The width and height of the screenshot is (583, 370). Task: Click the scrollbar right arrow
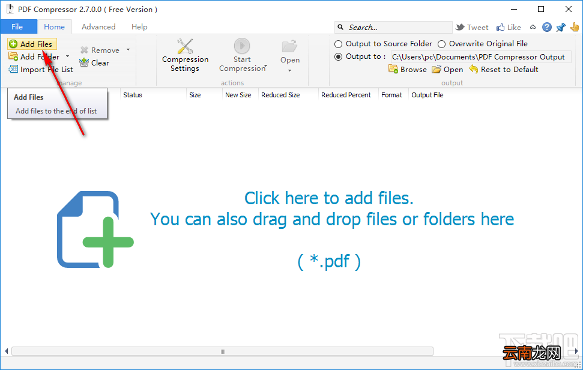(x=576, y=351)
